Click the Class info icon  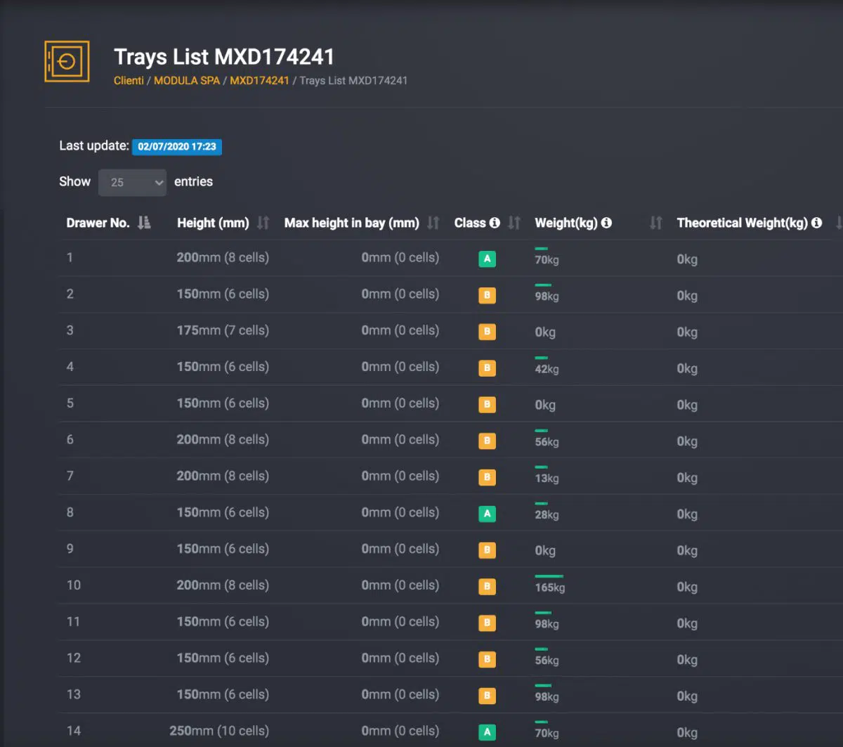pyautogui.click(x=495, y=223)
